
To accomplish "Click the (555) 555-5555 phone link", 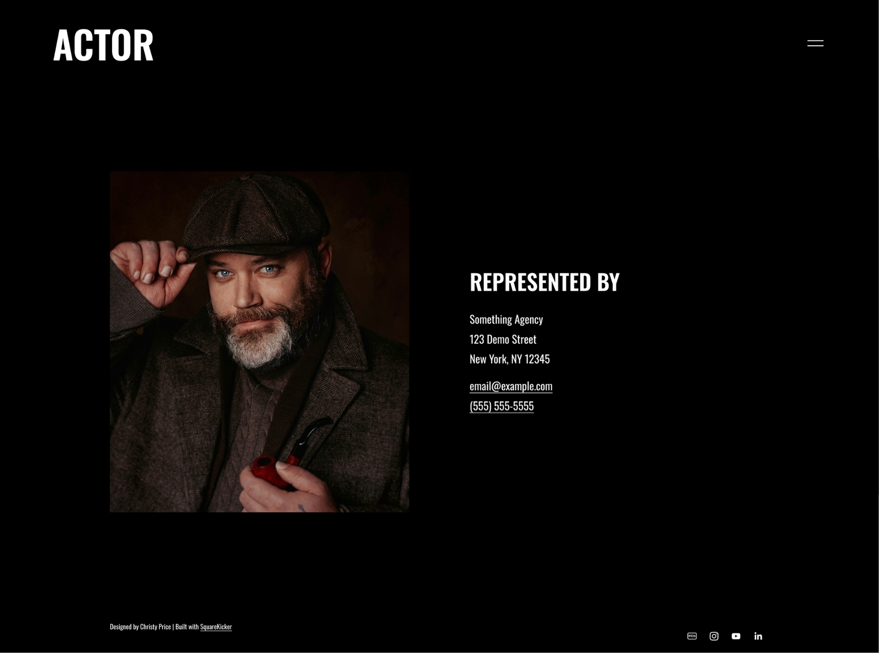I will [x=501, y=406].
